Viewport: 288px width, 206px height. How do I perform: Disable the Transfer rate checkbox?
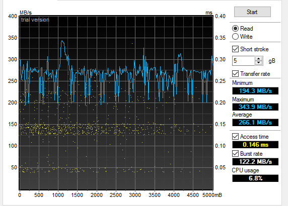pyautogui.click(x=235, y=74)
